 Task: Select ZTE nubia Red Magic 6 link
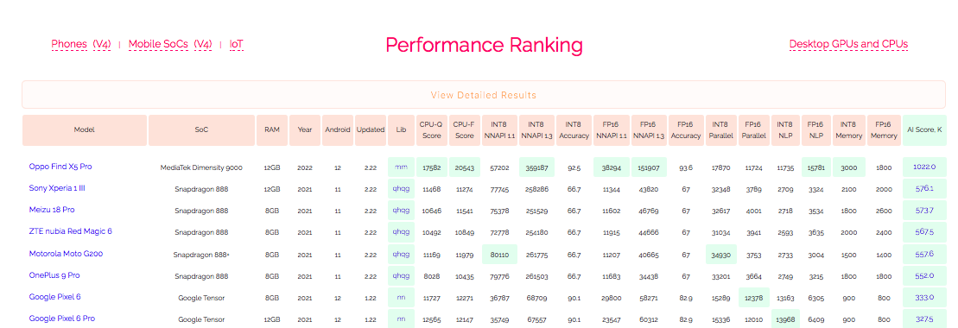point(71,231)
